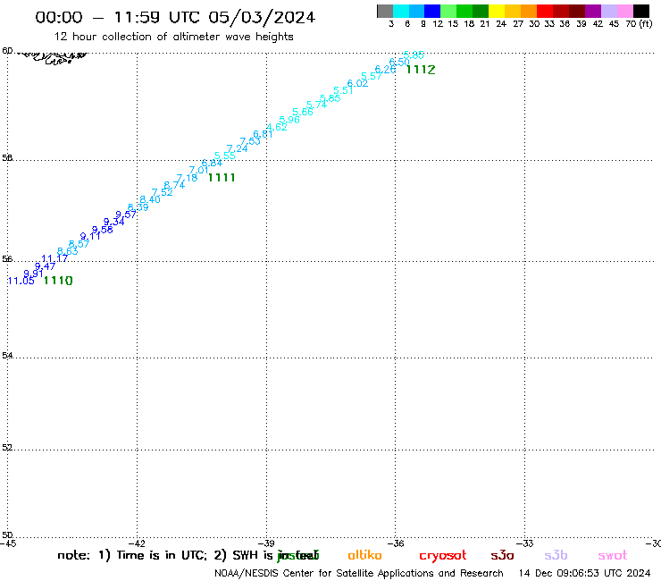This screenshot has width=661, height=581.
Task: Click pass number 1111
Action: (222, 178)
